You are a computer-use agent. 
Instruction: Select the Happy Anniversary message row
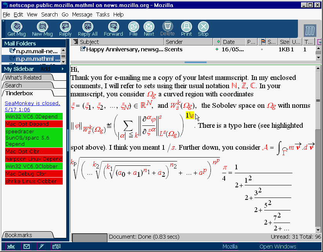tap(192, 49)
